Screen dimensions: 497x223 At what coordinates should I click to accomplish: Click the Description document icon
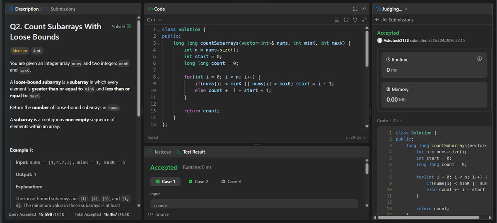tap(12, 9)
